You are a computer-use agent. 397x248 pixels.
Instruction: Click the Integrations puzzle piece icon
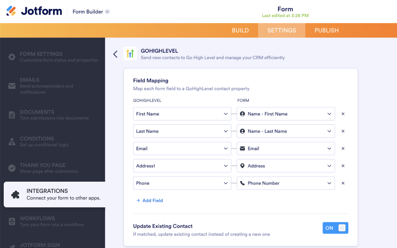coord(15,194)
